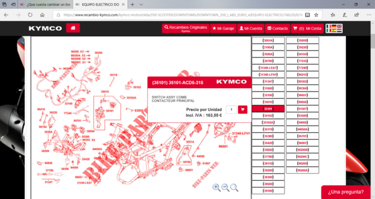Switch to the '¿Que cuesta cambiar' tab
Viewport: 375px width, 199px height.
[46, 4]
